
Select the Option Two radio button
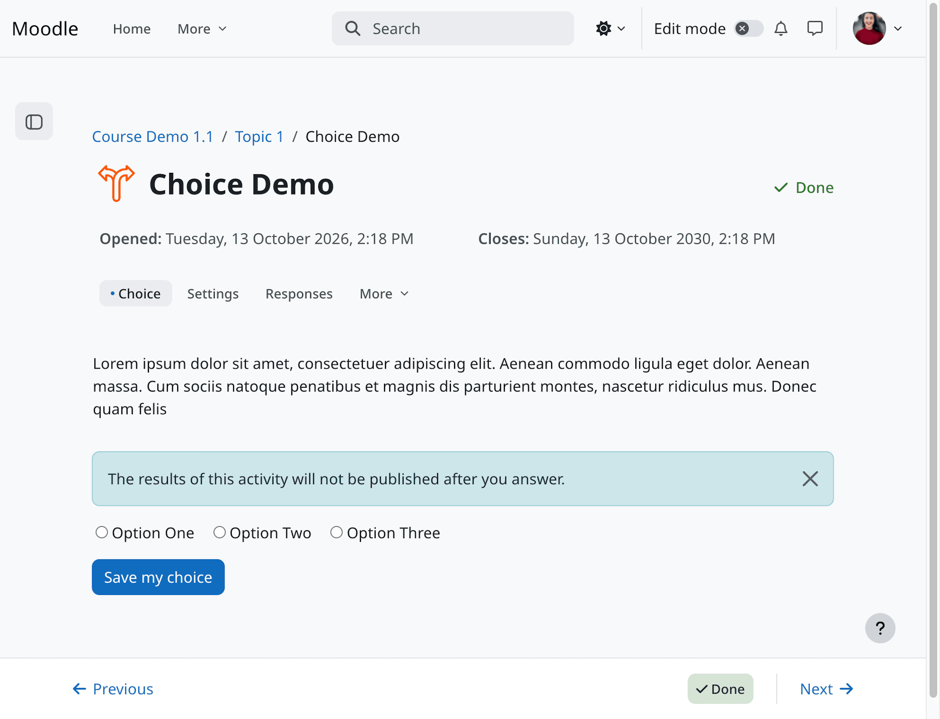point(219,533)
